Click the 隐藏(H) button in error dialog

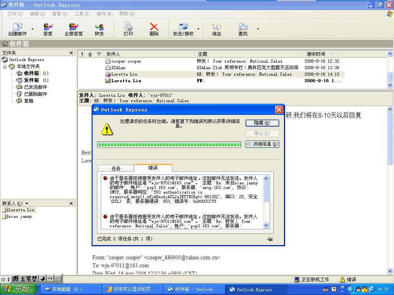(x=262, y=123)
